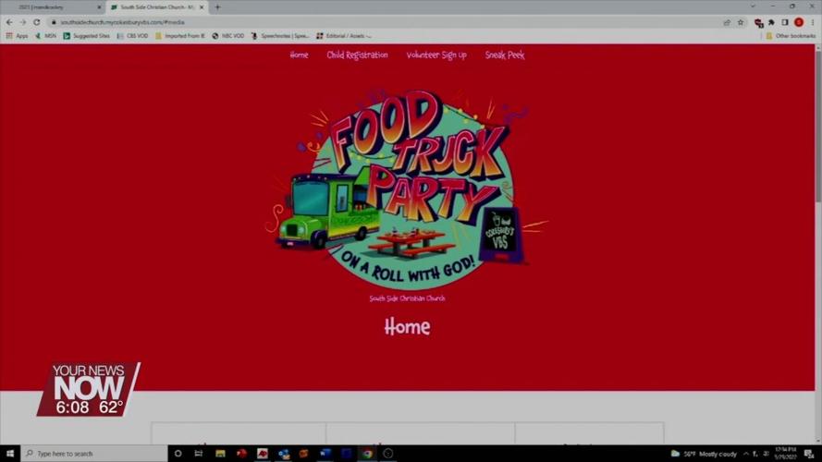
Task: Expand the Other bookmarks folder
Action: coord(791,36)
